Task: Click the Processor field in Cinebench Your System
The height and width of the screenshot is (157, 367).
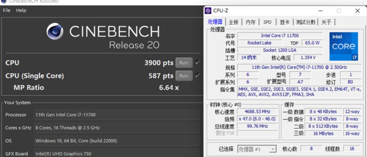Action: coord(116,115)
